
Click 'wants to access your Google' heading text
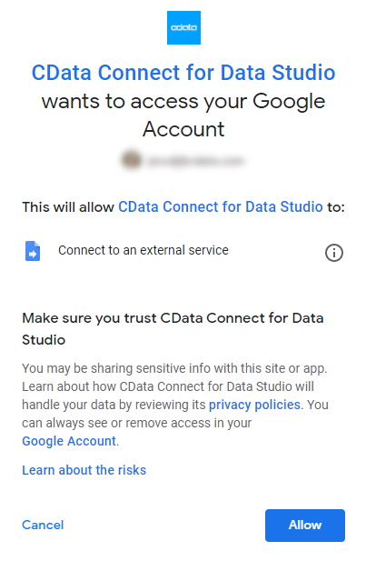(183, 101)
